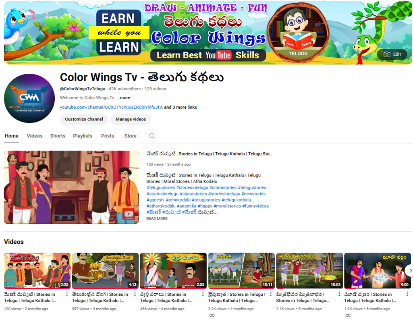Expand channel description with ...more
Image resolution: width=413 pixels, height=332 pixels.
123,98
